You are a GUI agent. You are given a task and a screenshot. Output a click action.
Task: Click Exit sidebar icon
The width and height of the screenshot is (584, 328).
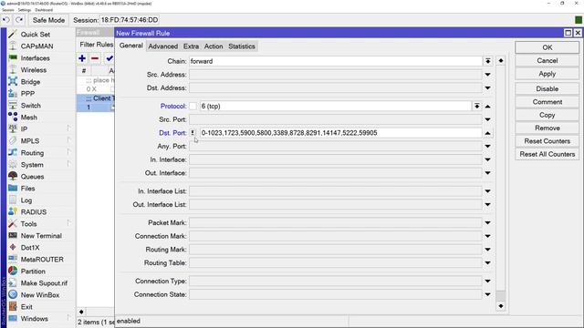[x=13, y=307]
